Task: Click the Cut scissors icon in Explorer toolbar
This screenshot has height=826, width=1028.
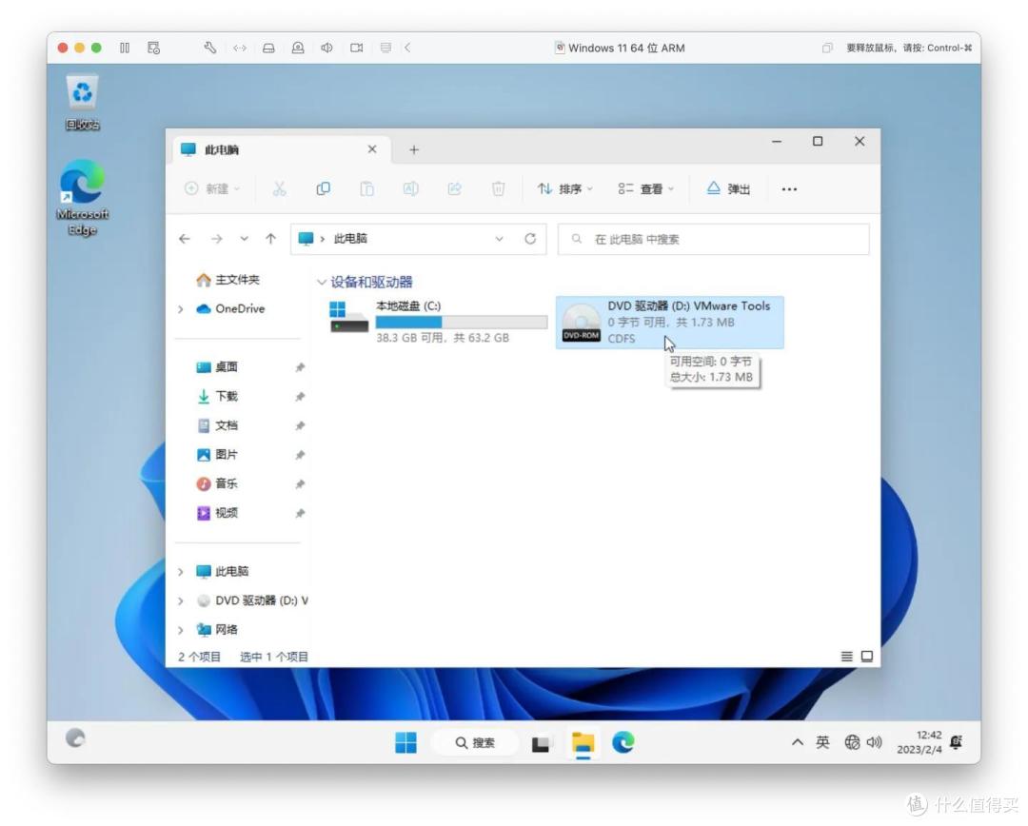Action: tap(279, 188)
